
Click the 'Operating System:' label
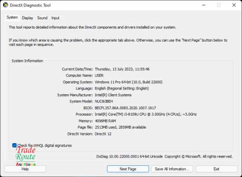pos(78,82)
